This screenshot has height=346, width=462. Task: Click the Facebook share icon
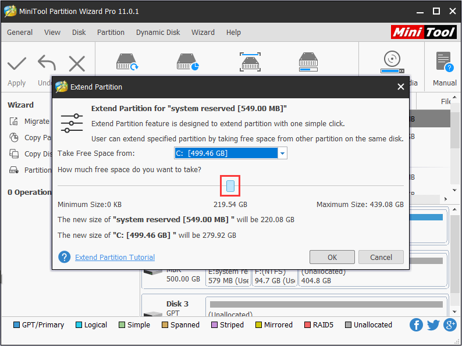(x=416, y=325)
